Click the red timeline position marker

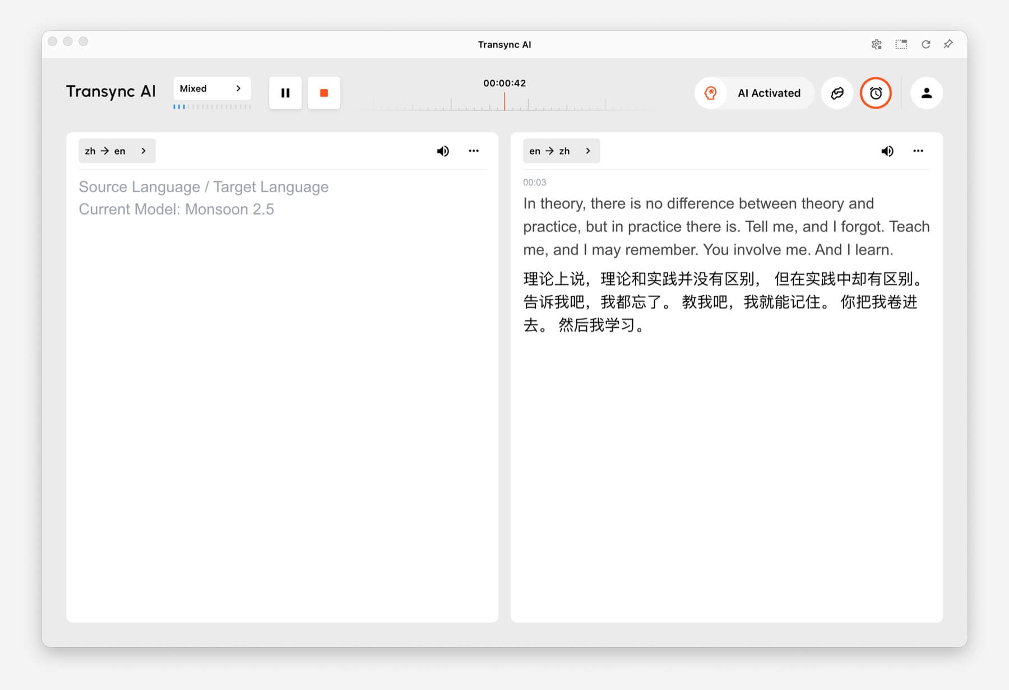504,101
